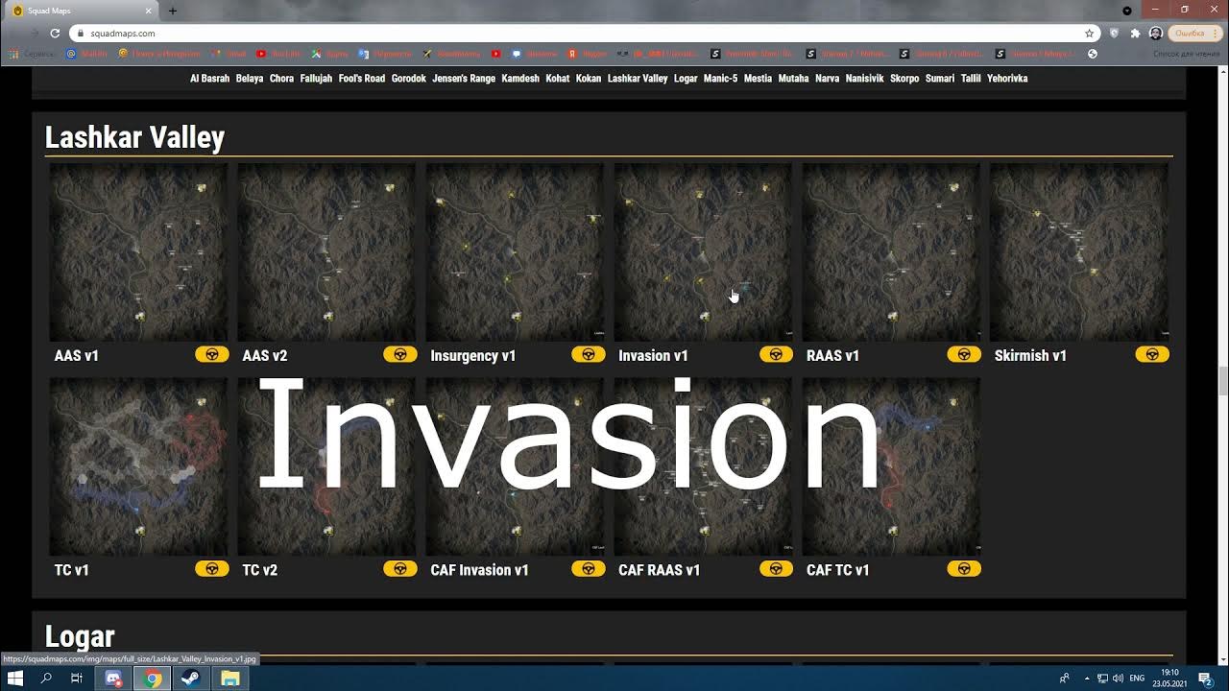Go to Sumari section link
Screen dimensions: 1229x691
pyautogui.click(x=940, y=79)
